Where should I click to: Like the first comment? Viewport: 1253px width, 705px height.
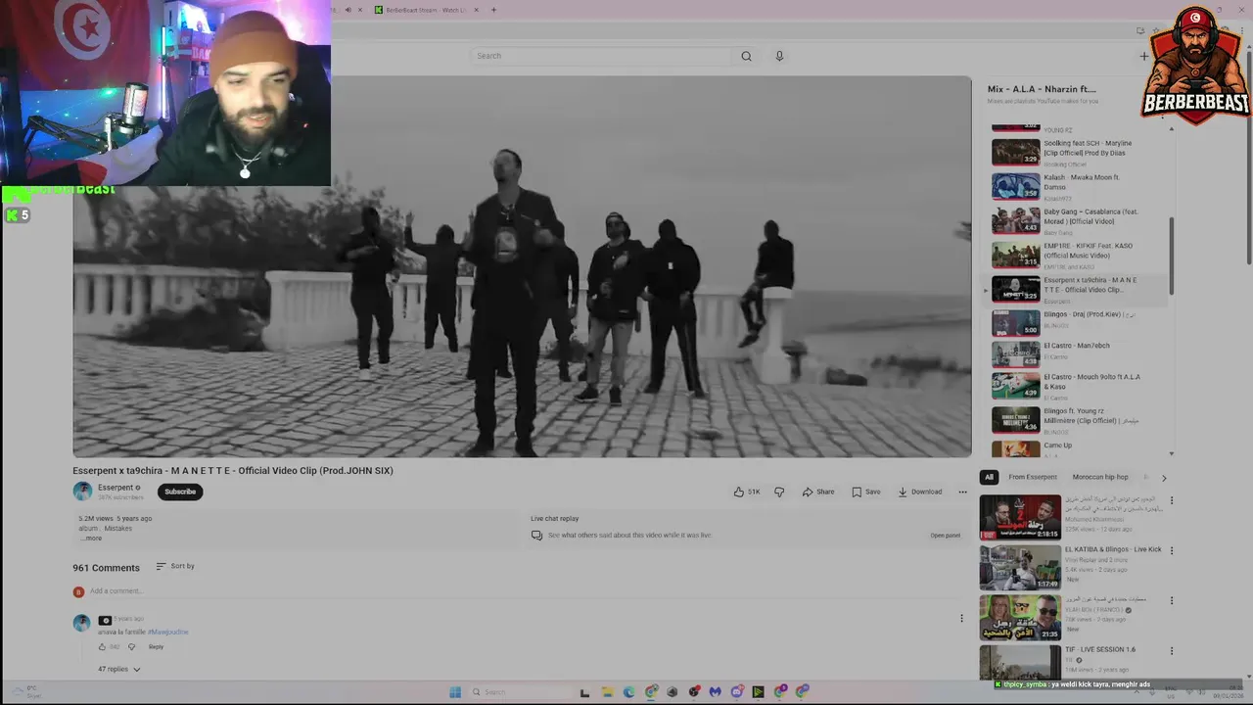(x=102, y=646)
